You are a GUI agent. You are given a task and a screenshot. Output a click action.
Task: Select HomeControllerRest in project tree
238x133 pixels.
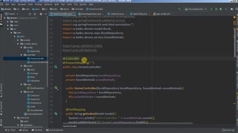pos(38,62)
